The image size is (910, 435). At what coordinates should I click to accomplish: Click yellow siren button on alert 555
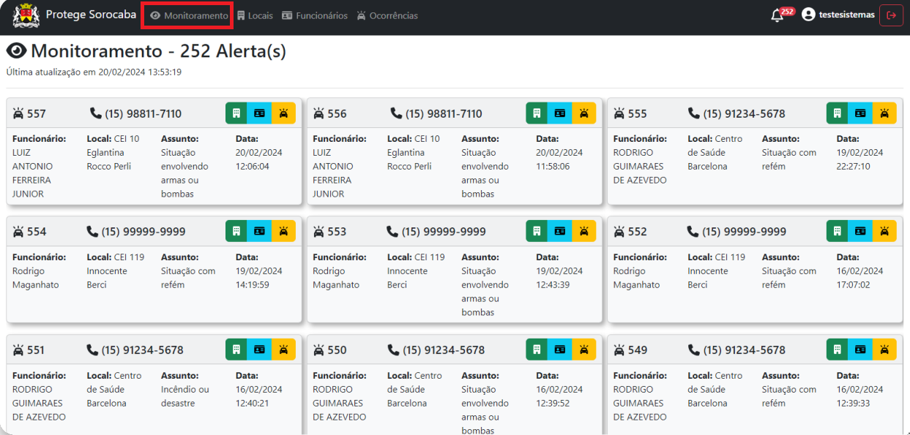884,113
